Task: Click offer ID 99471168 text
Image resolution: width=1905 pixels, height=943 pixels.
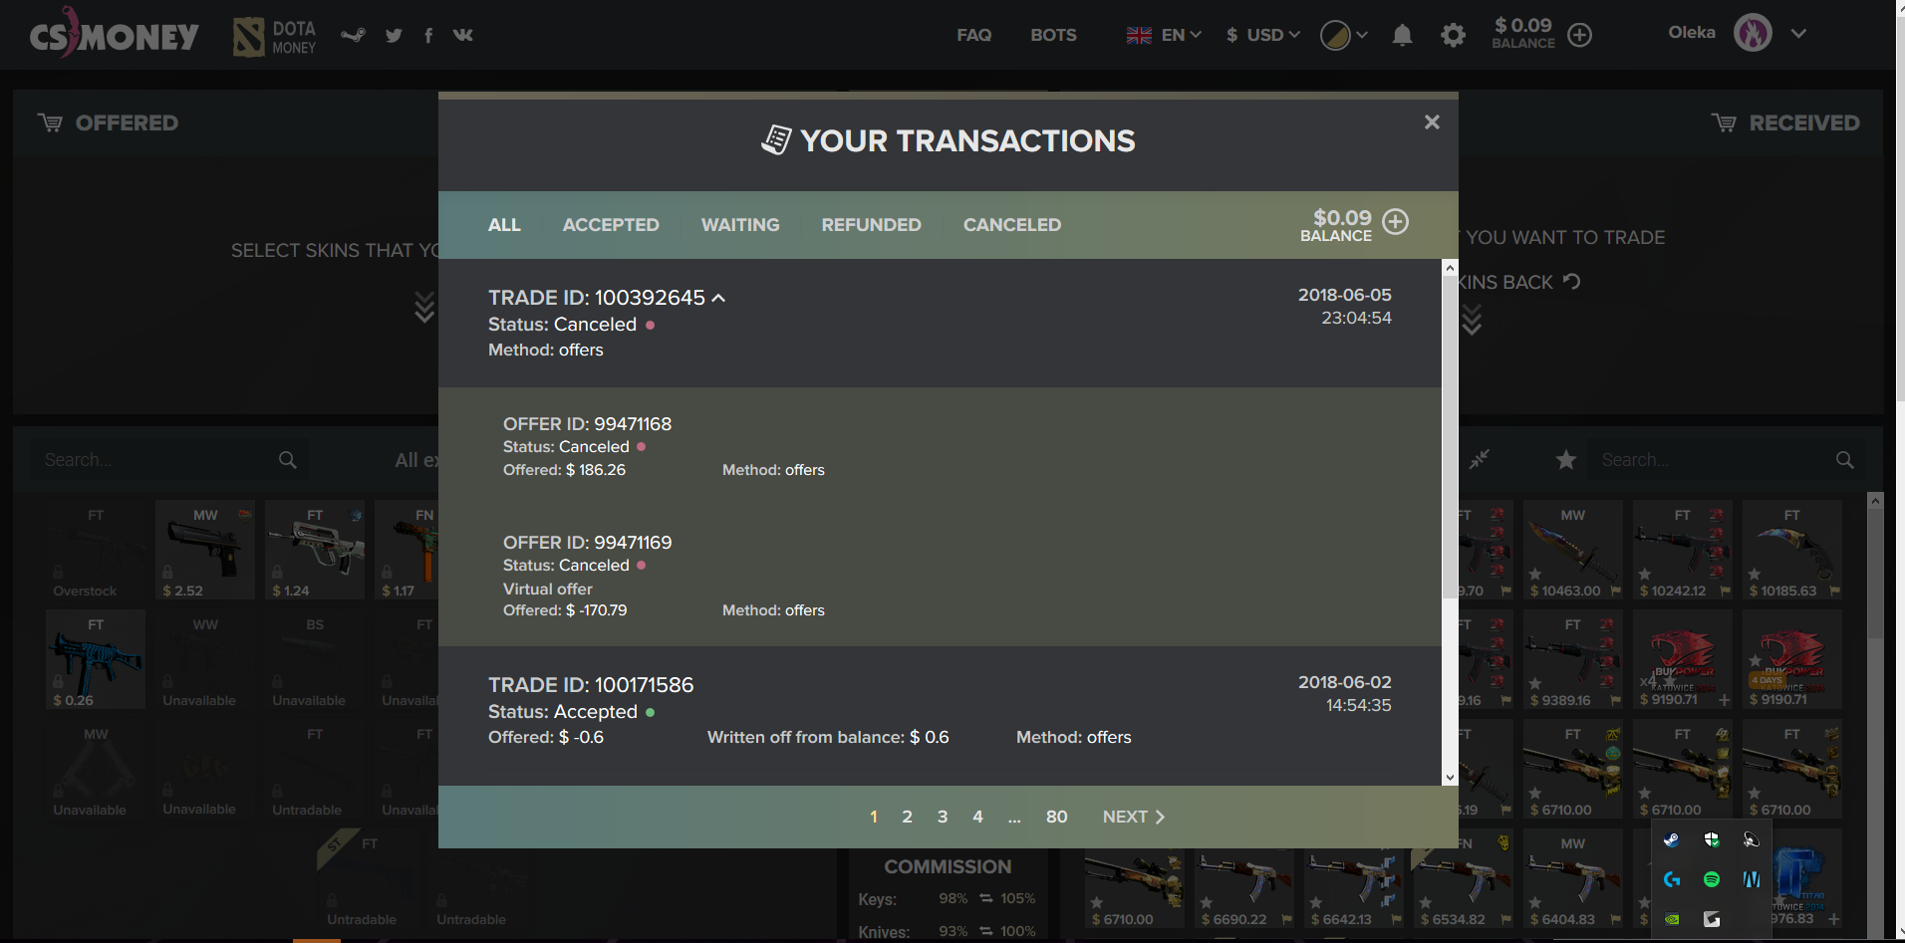Action: [x=587, y=424]
